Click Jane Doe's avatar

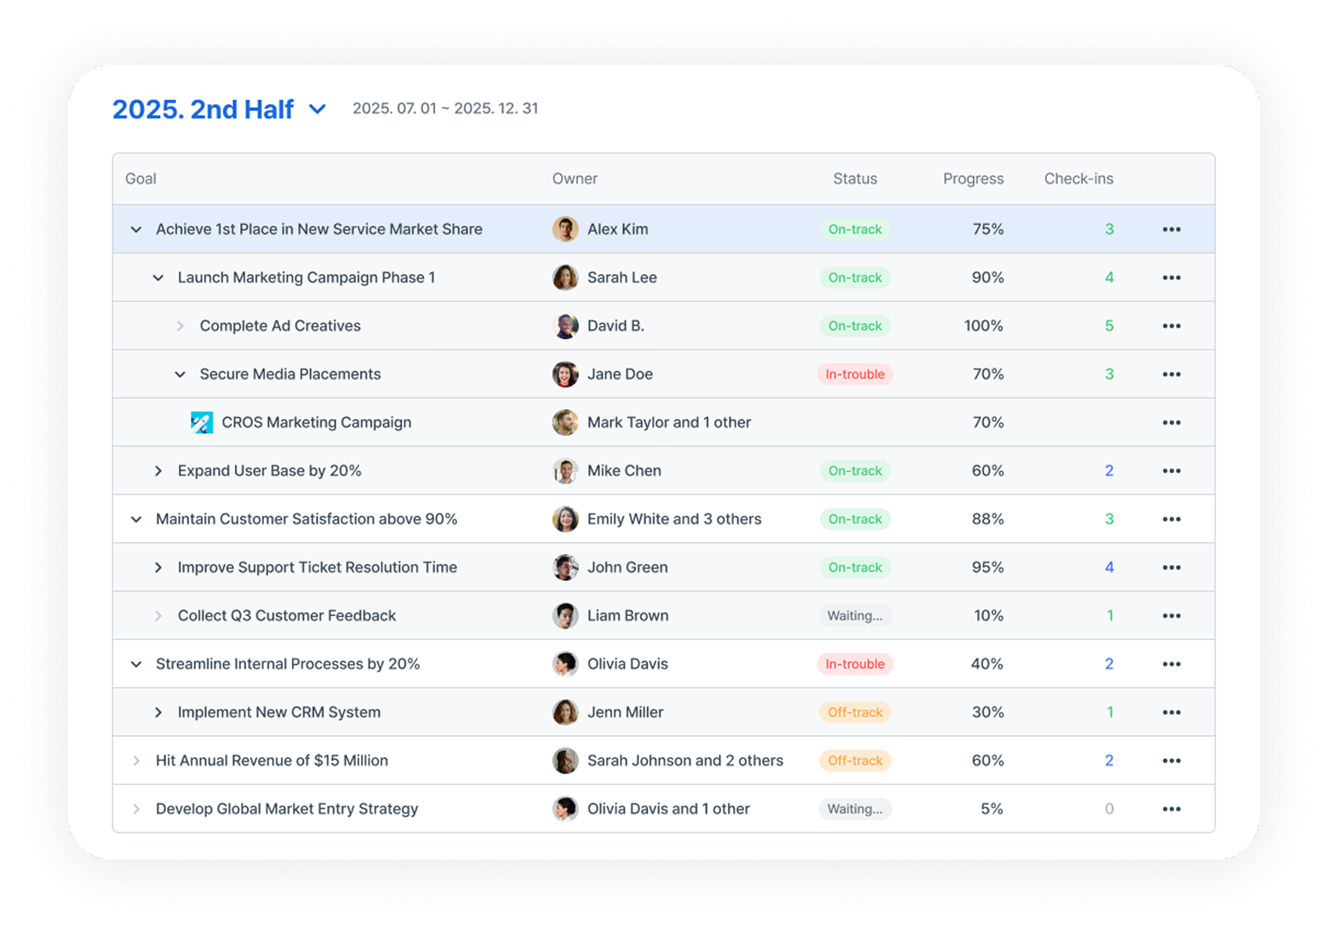tap(565, 374)
